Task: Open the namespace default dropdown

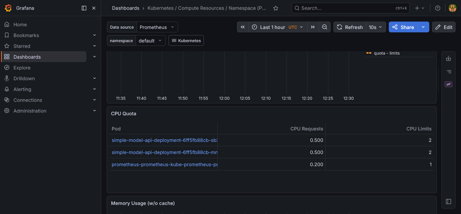Action: pyautogui.click(x=151, y=41)
